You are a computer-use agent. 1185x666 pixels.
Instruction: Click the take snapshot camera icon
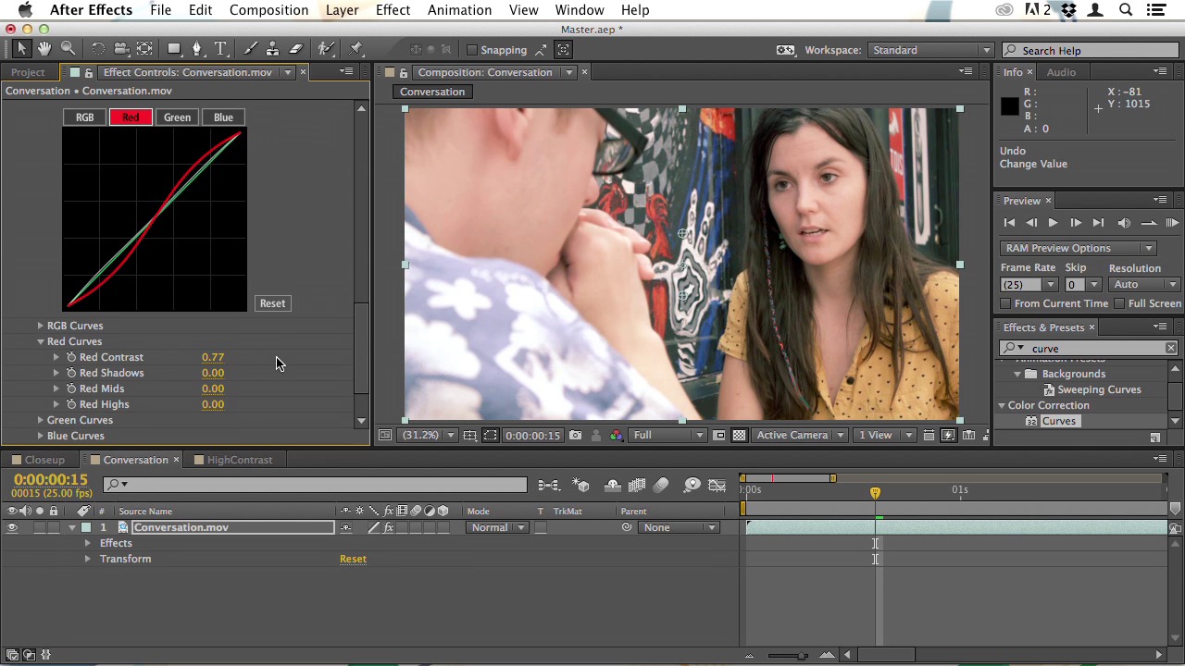point(575,435)
